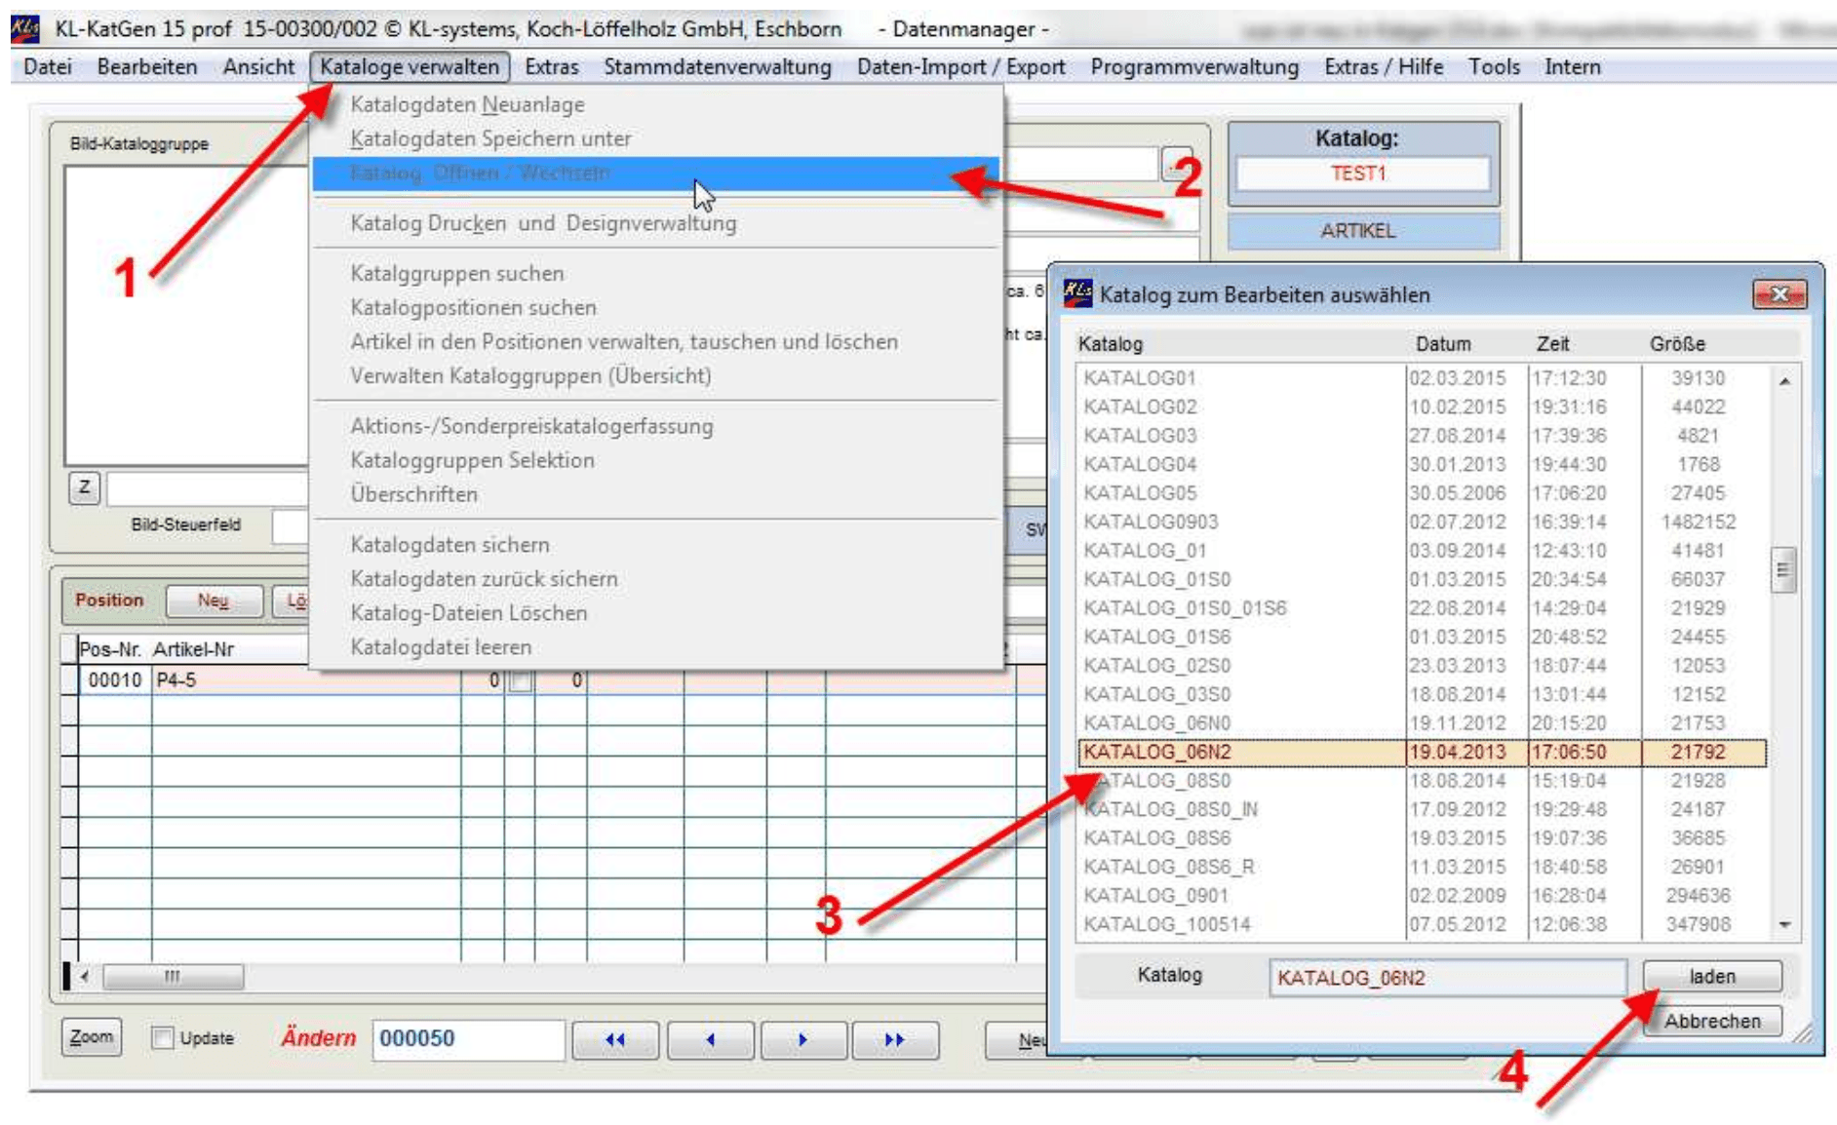
Task: Open the Programmverwaltung menu
Action: click(x=1194, y=67)
